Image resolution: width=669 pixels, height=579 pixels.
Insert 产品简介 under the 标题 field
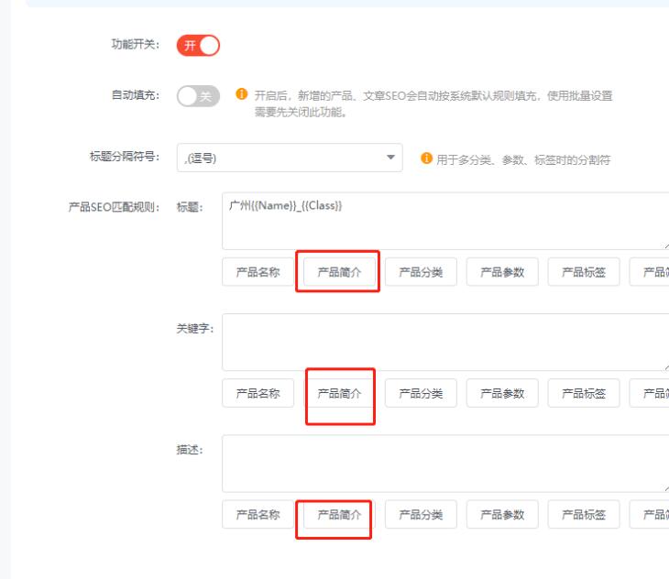pyautogui.click(x=339, y=272)
